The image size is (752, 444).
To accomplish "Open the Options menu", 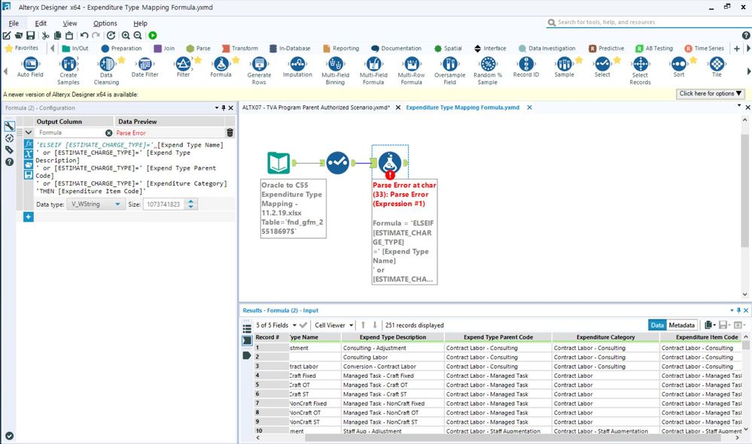I will click(x=105, y=23).
